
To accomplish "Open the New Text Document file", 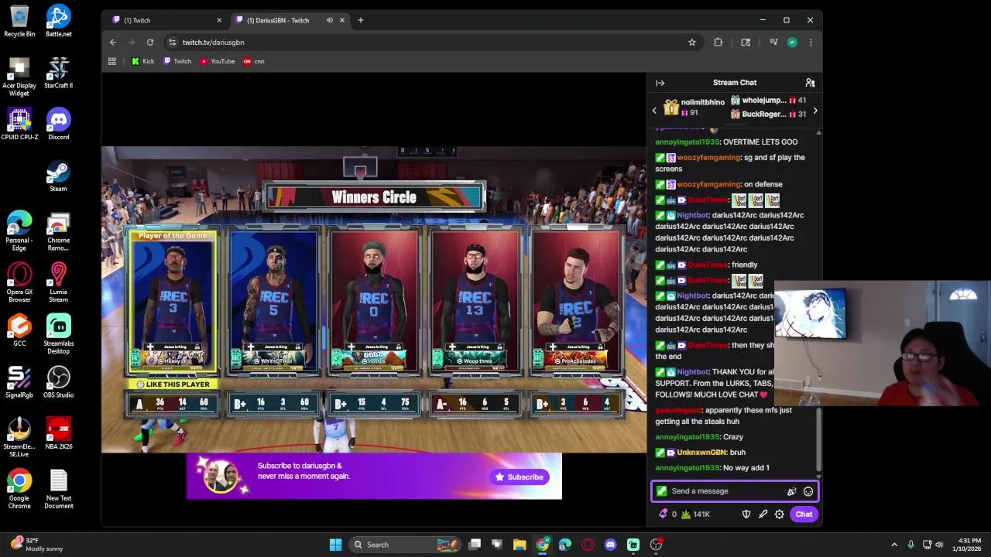I will [x=58, y=490].
